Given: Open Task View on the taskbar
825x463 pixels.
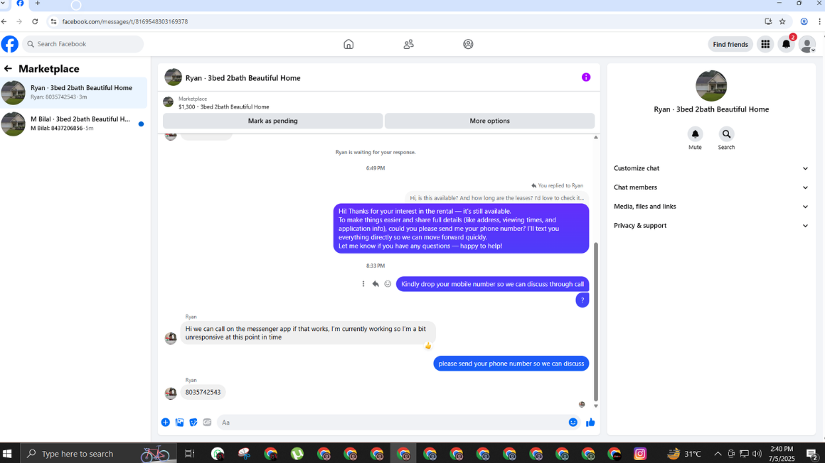Looking at the screenshot, I should [189, 454].
